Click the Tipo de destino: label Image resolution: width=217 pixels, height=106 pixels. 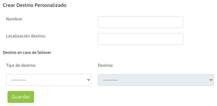coord(21,65)
